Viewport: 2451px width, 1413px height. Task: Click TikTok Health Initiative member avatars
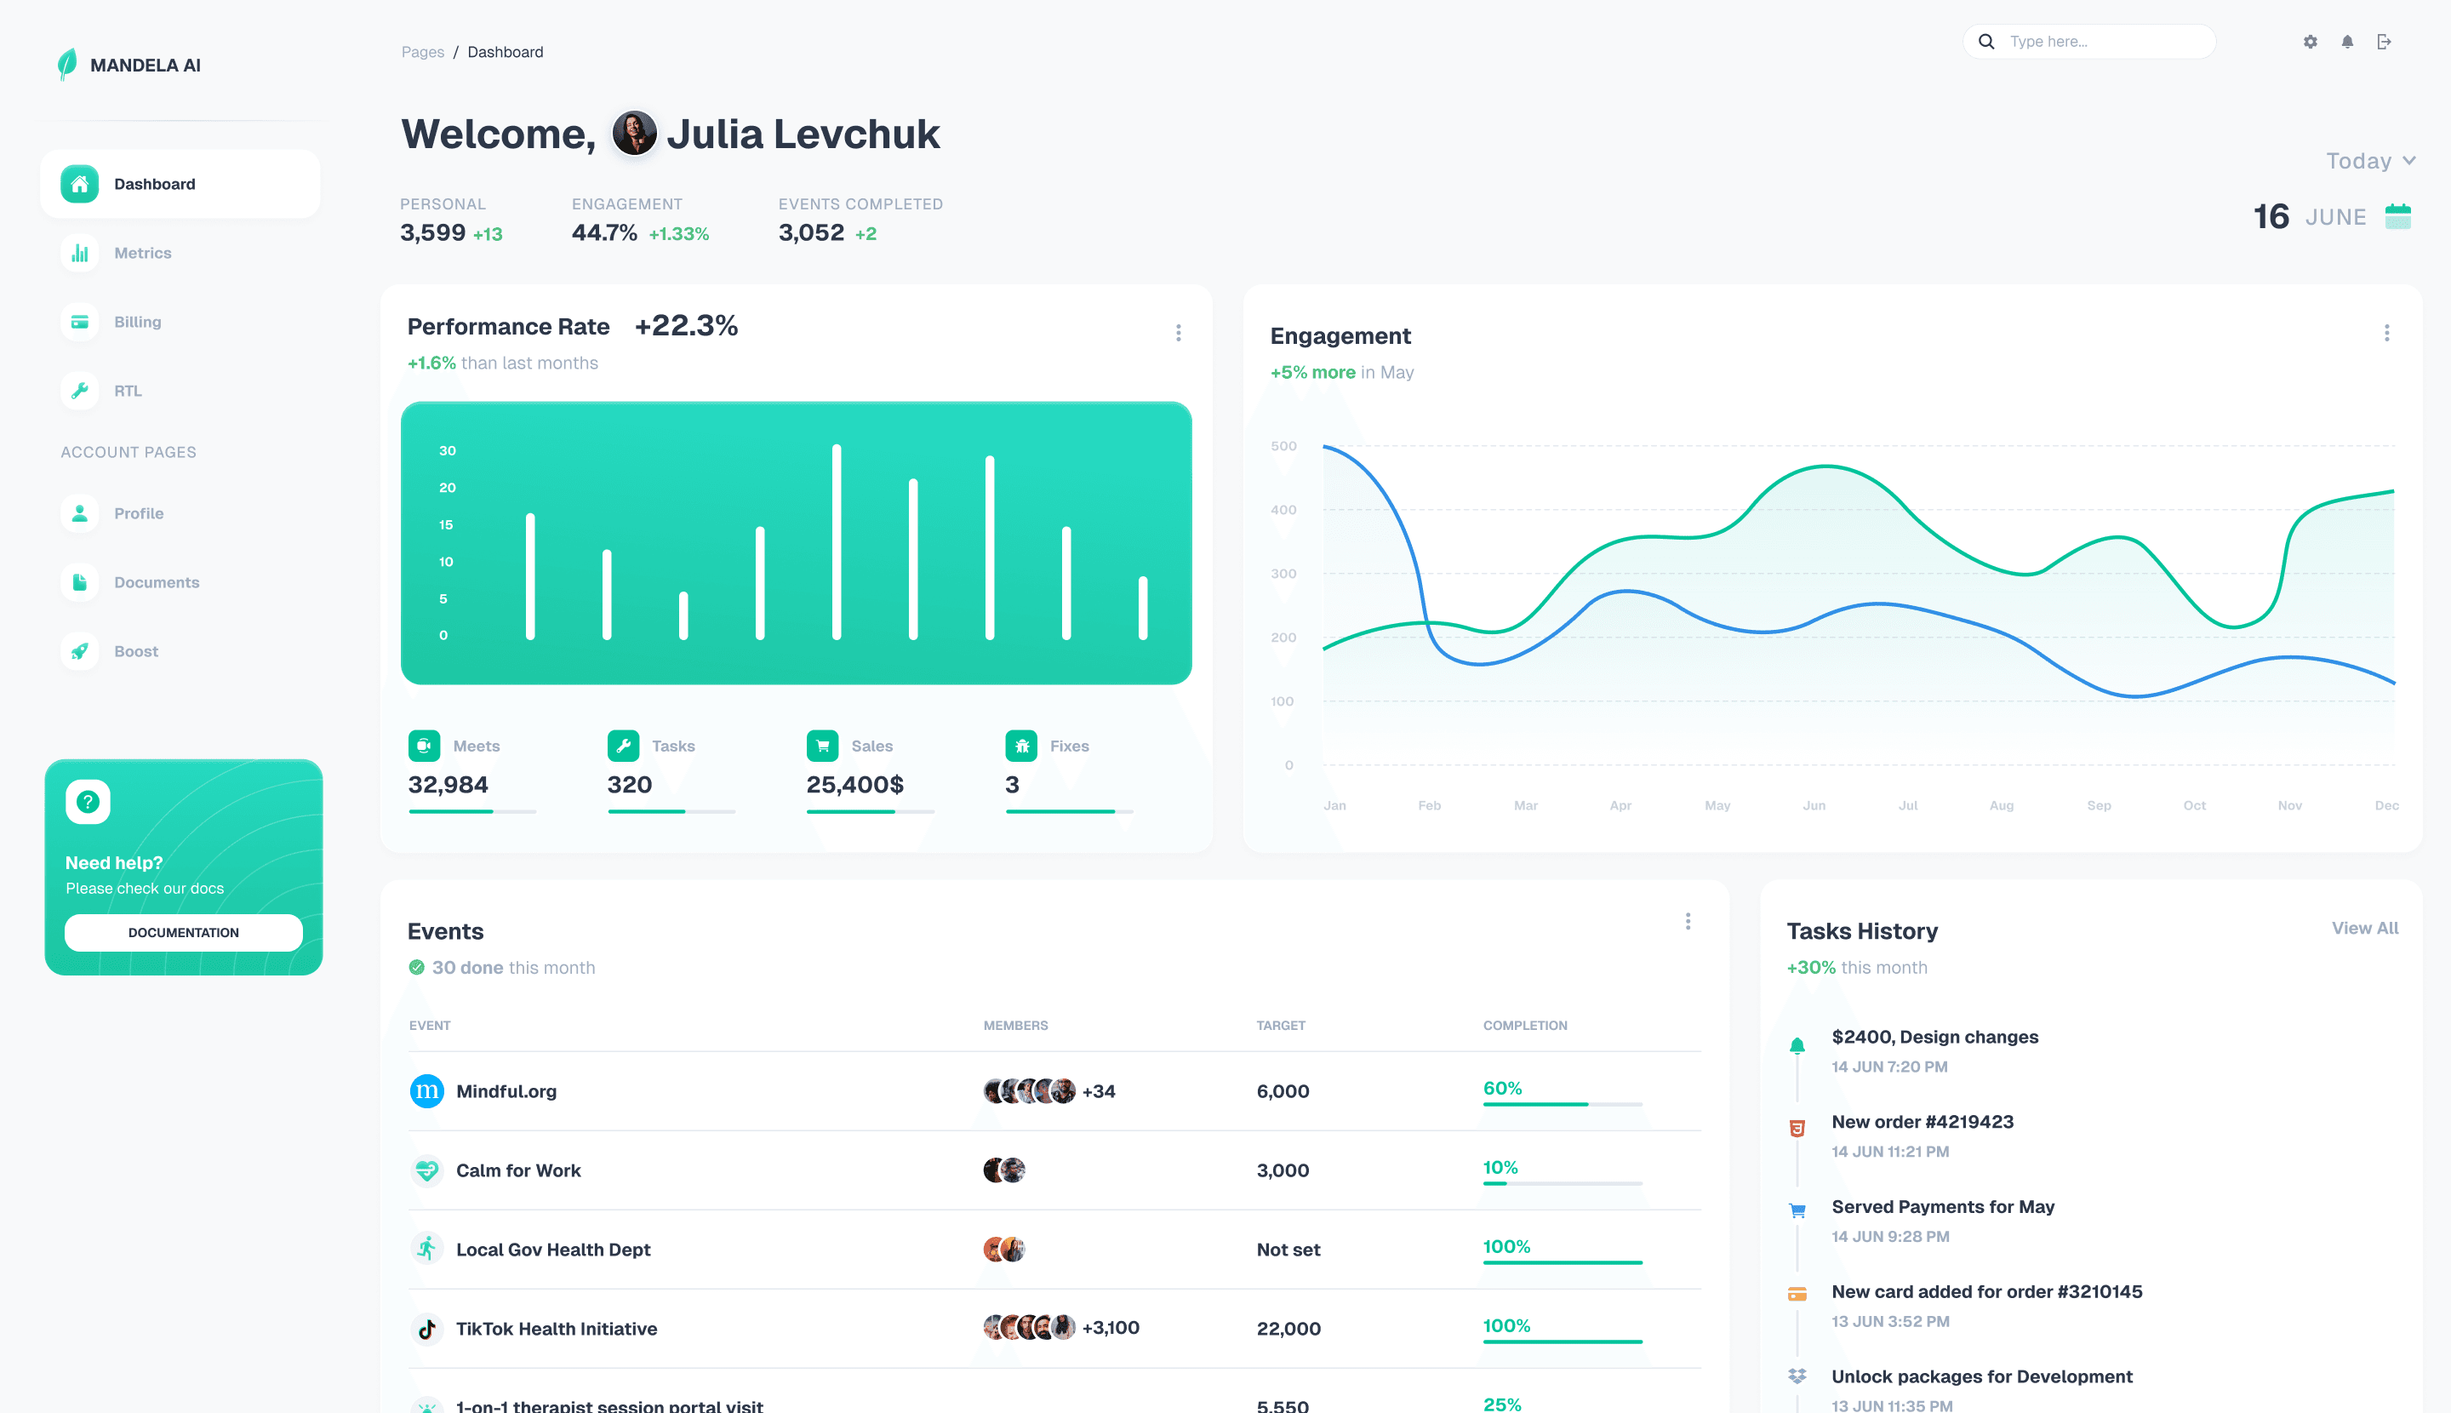pos(1030,1327)
